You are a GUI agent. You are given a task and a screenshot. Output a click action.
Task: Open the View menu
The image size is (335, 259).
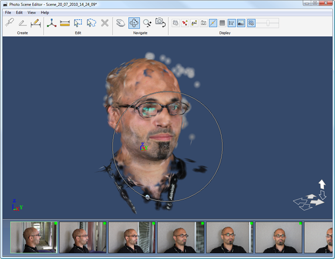coord(32,12)
